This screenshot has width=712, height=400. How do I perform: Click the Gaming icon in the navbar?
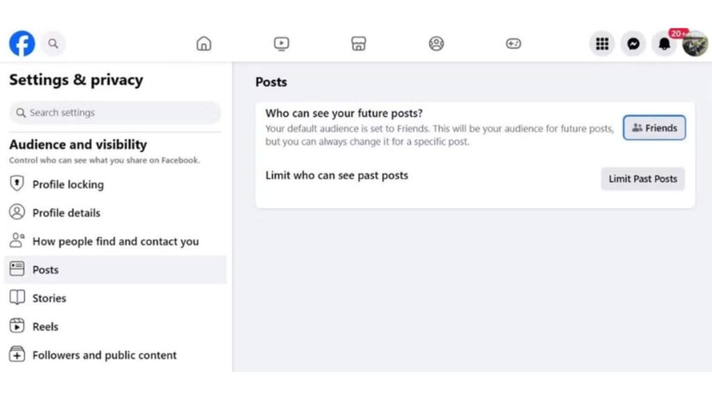tap(513, 43)
